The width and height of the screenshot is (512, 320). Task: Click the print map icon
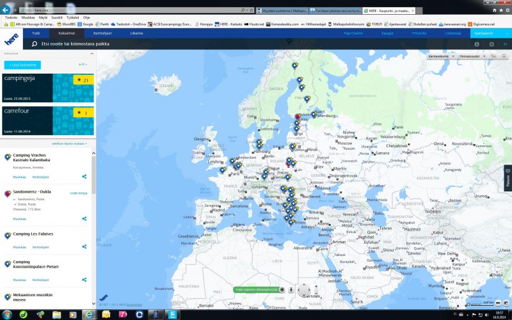[x=504, y=56]
